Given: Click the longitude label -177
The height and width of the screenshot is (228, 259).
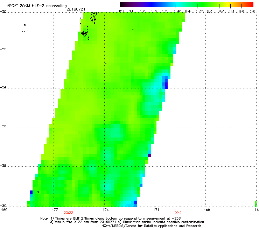Looking at the screenshot, I should [x=54, y=210].
